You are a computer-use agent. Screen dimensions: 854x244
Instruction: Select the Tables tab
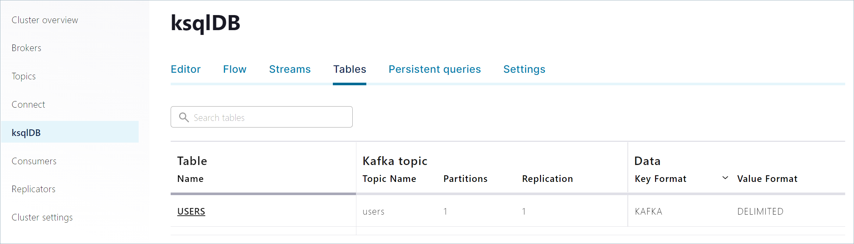[349, 69]
